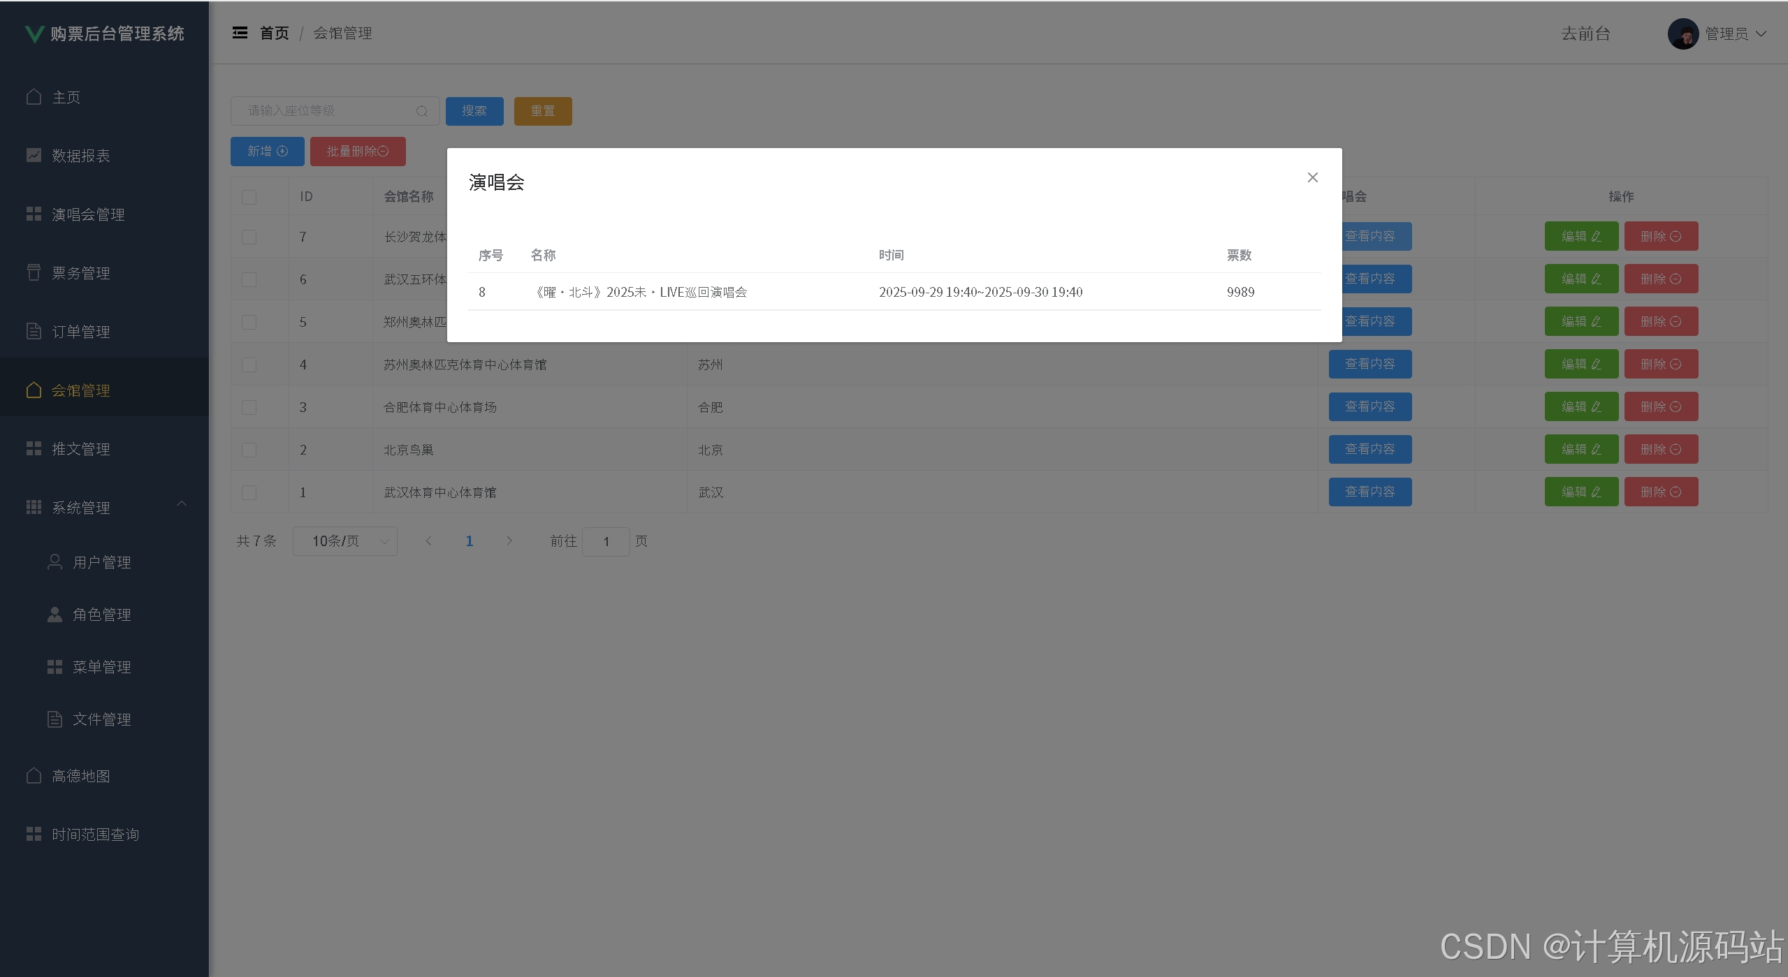Click the 订单管理 document icon

[34, 331]
